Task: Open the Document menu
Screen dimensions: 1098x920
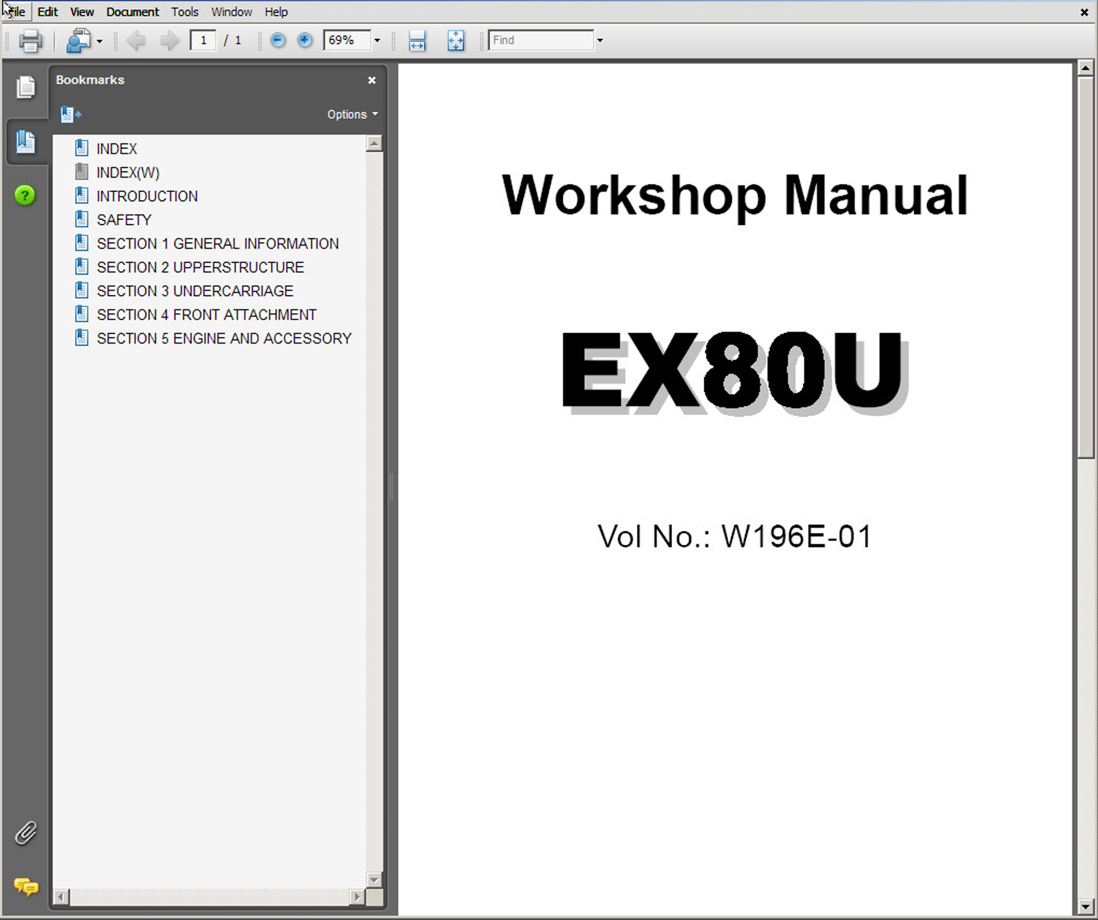Action: click(x=132, y=12)
